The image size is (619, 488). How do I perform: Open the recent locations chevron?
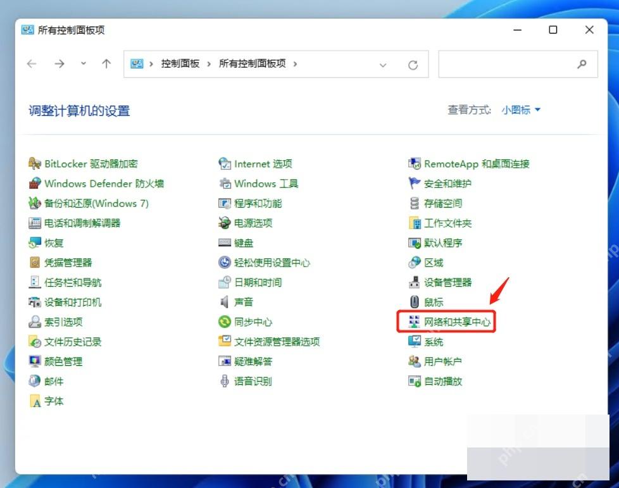pyautogui.click(x=84, y=63)
